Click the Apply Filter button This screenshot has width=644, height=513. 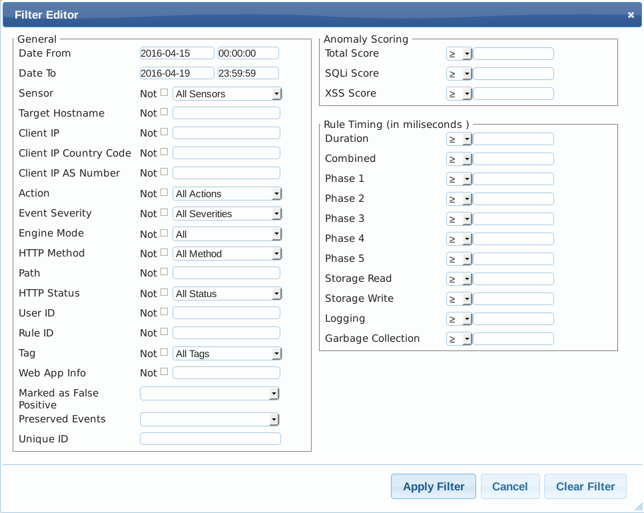pyautogui.click(x=433, y=486)
